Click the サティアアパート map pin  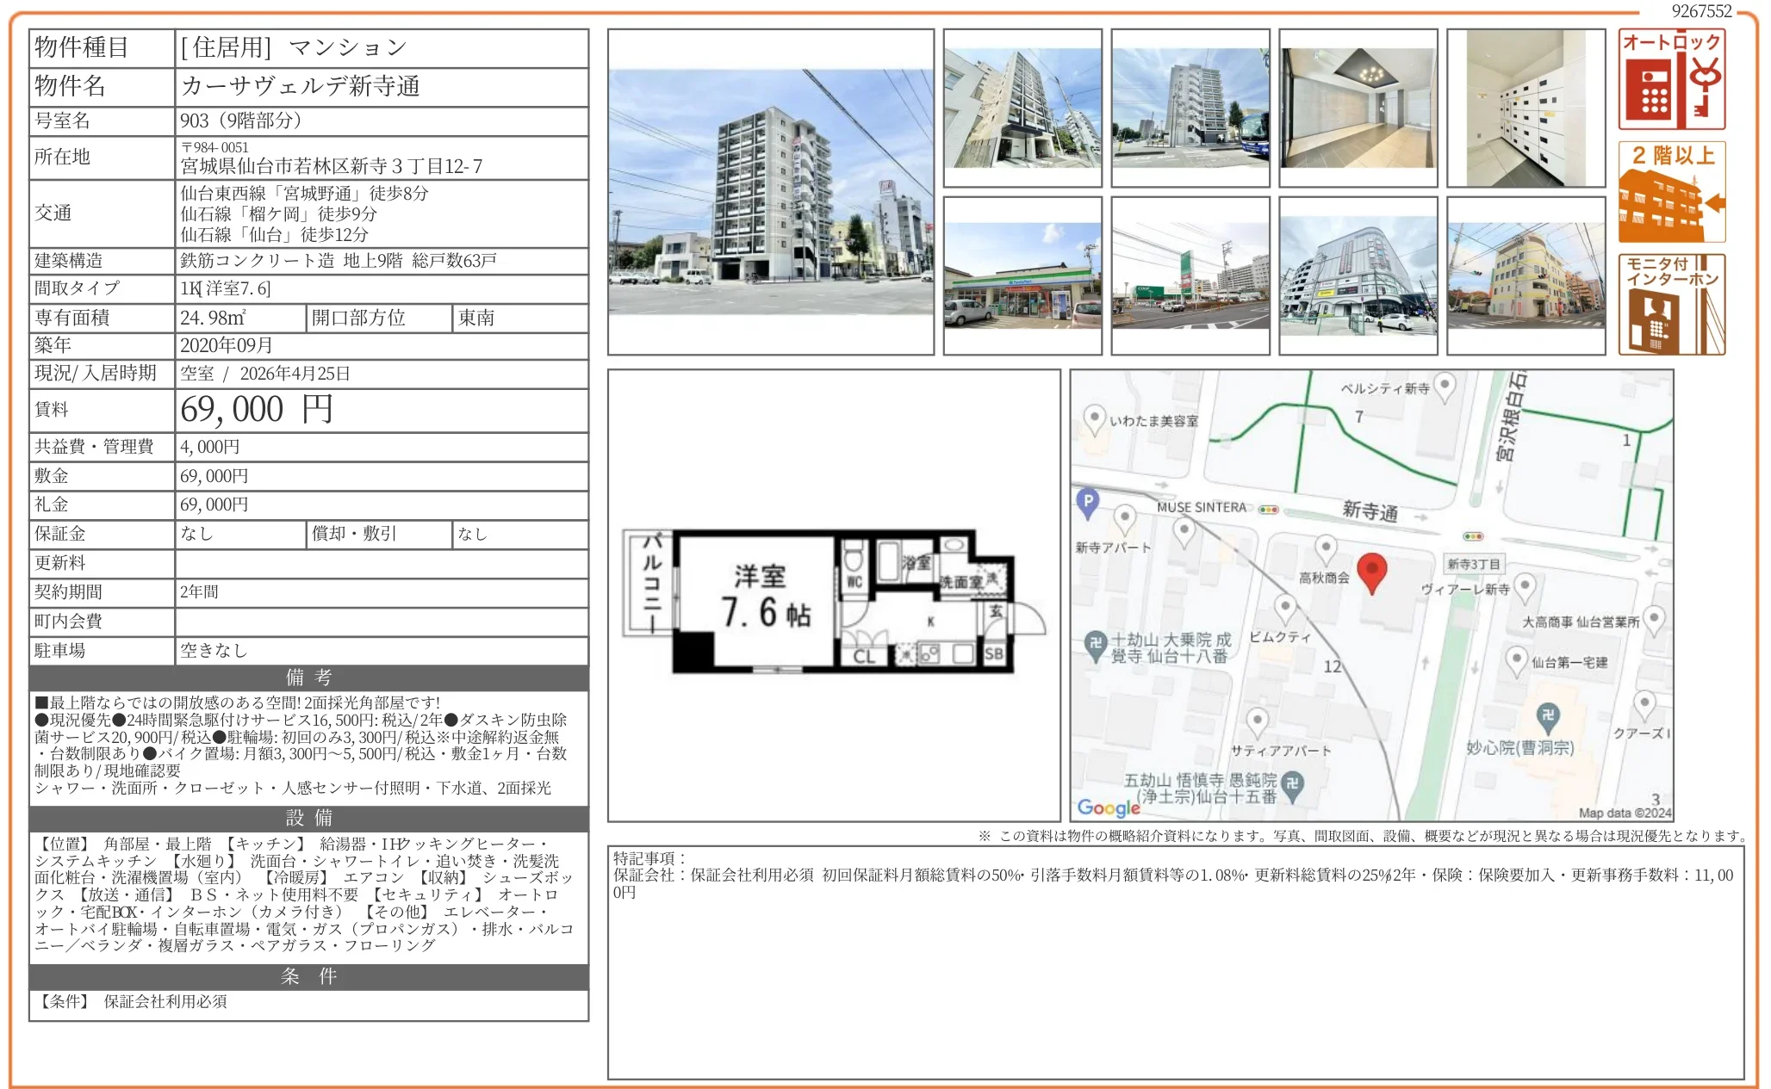1257,722
